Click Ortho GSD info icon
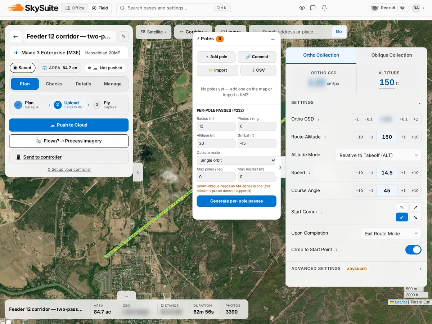Screen dimensions: 432x324 319,119
